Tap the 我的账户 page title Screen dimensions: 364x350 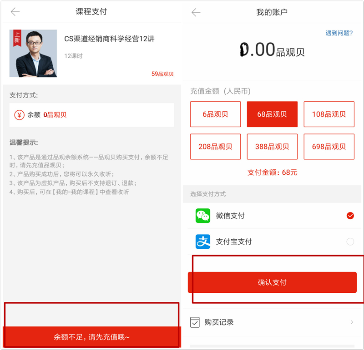[272, 12]
